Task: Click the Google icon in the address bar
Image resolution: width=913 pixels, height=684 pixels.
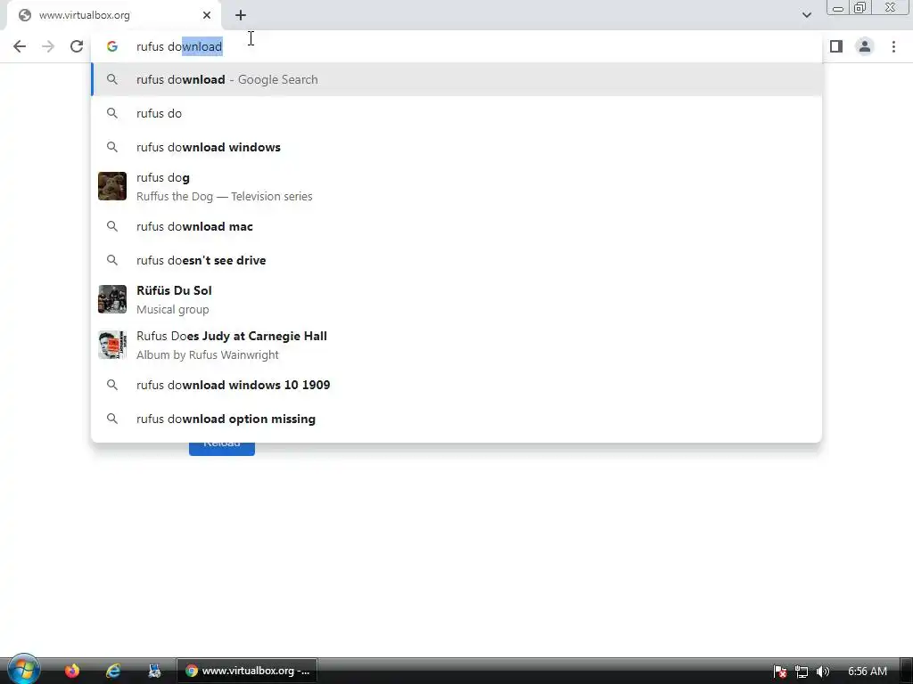Action: (112, 46)
